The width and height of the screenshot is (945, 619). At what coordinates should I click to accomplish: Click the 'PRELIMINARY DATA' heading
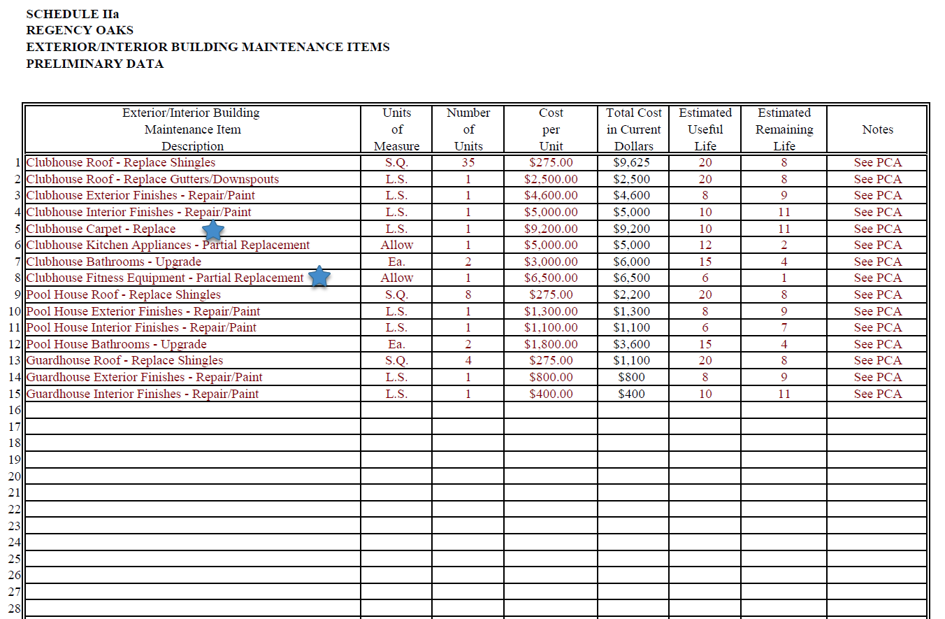[x=95, y=64]
